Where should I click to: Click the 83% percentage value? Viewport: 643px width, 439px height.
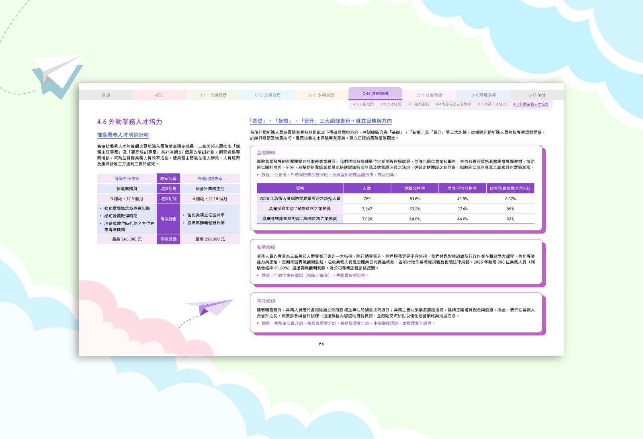(510, 219)
